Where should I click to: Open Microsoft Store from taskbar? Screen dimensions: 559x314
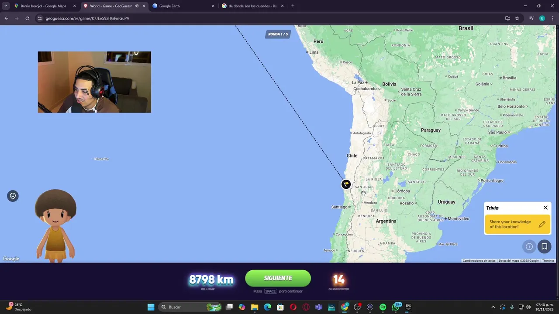point(280,307)
